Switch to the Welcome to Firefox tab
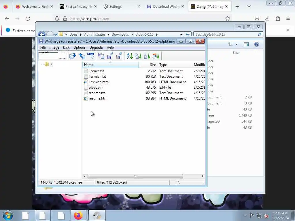This screenshot has height=221, width=295. pos(35,7)
